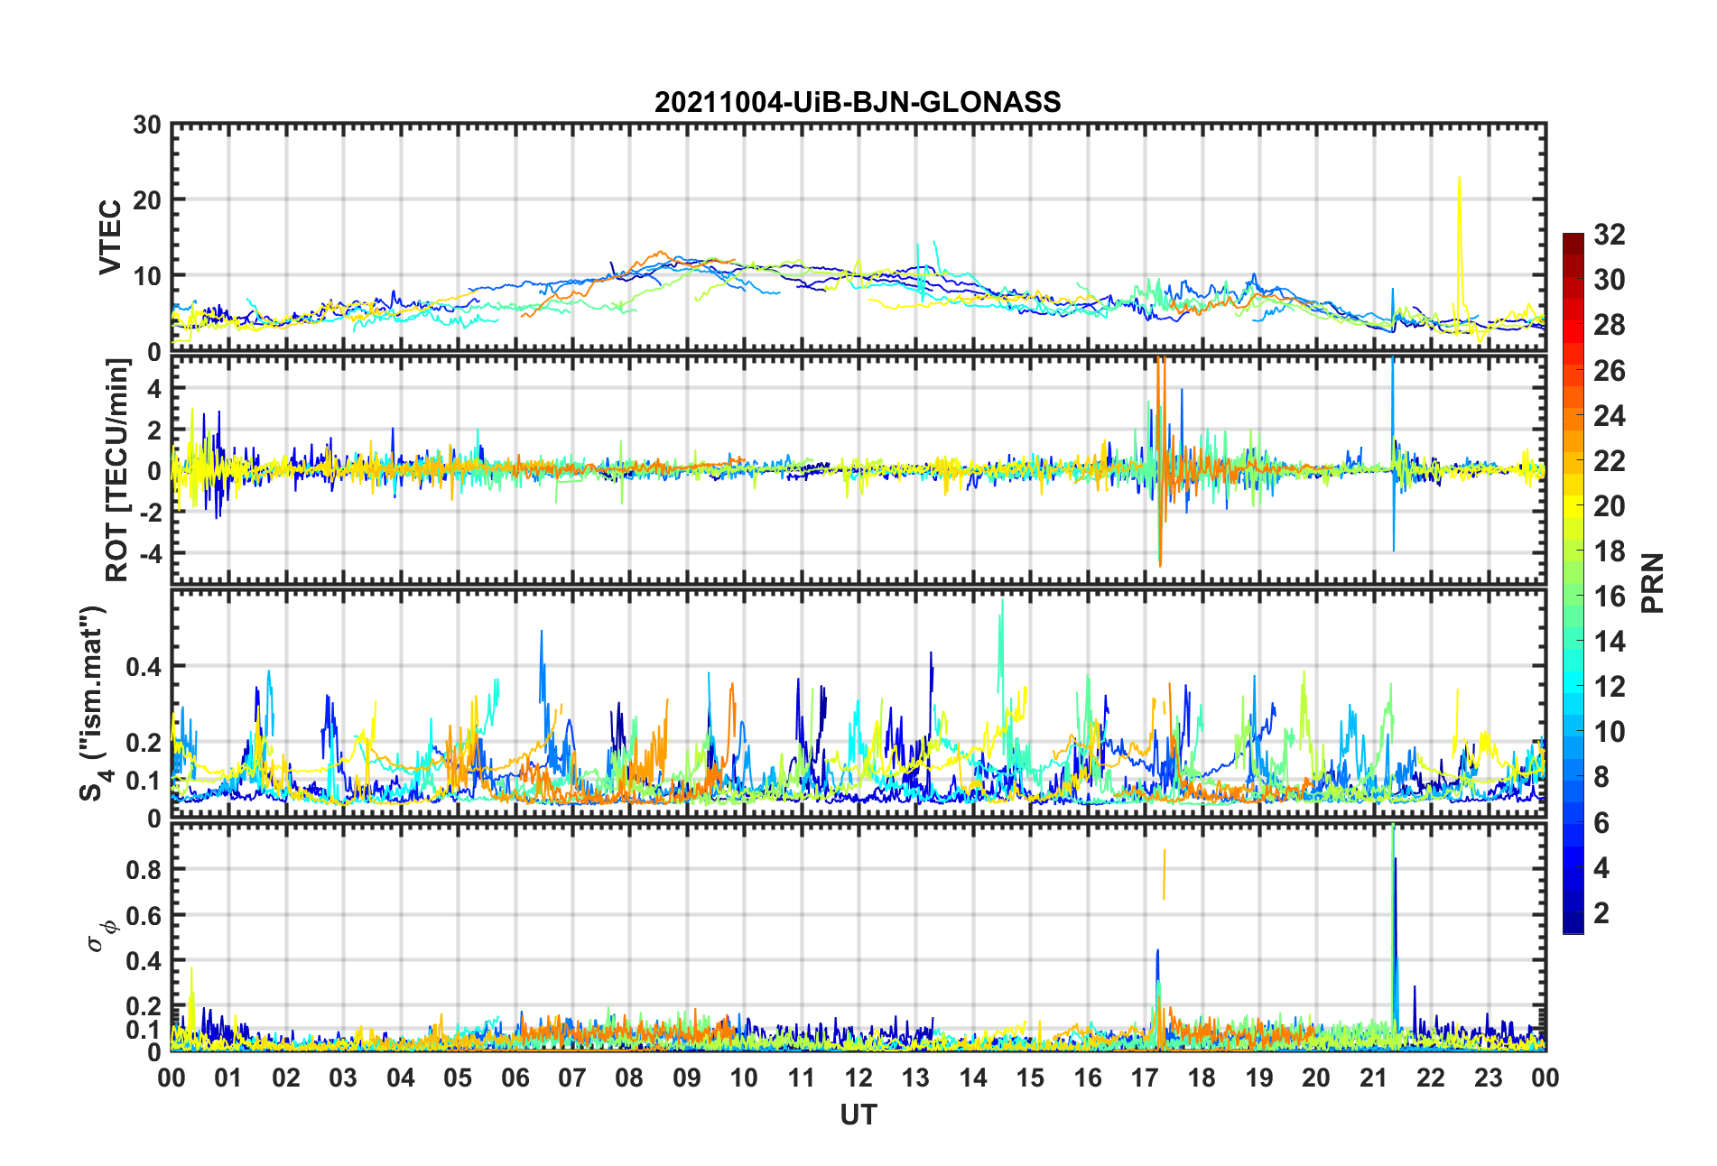The width and height of the screenshot is (1717, 1166).
Task: Click the VTEC y-axis label
Action: click(110, 236)
